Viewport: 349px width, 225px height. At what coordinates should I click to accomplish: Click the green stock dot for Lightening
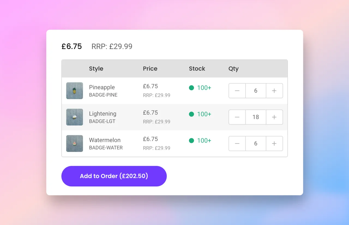(192, 114)
